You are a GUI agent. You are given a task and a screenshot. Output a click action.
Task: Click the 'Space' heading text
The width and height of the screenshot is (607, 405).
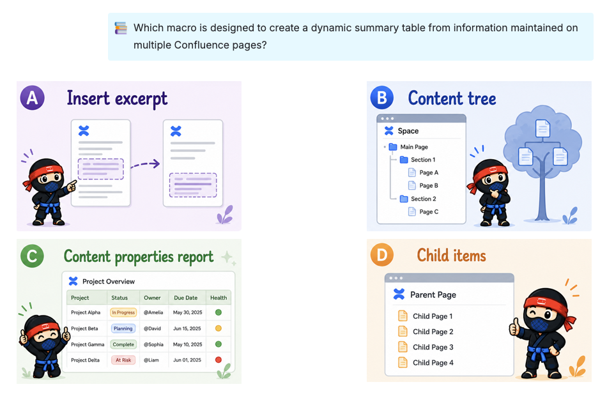click(408, 131)
